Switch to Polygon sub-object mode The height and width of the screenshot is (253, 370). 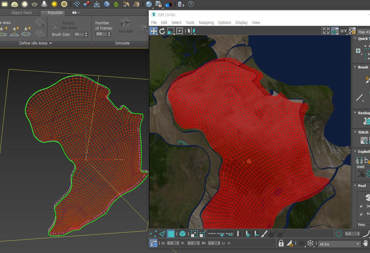(x=171, y=234)
